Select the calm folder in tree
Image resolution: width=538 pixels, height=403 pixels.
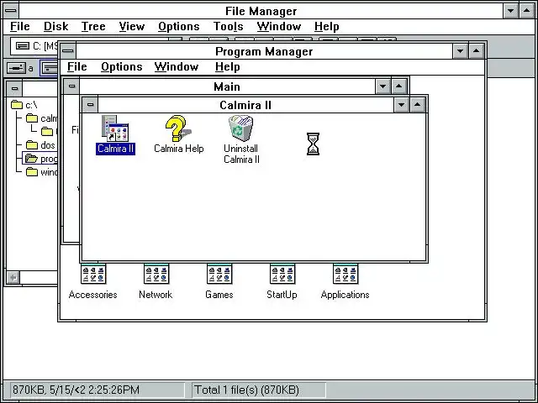pos(42,118)
